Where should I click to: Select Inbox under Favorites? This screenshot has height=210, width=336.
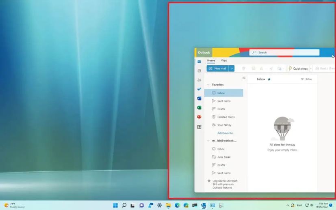pyautogui.click(x=224, y=93)
